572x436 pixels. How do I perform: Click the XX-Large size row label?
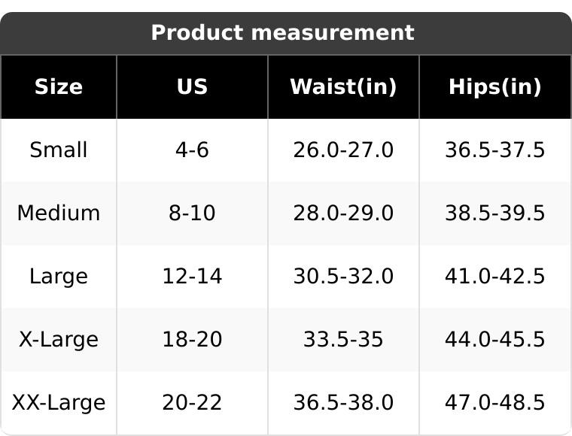pos(59,403)
